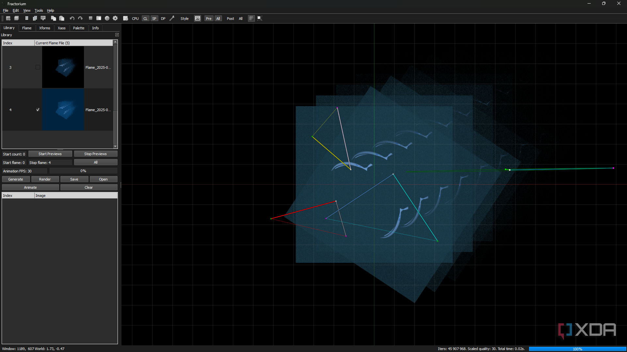Undo the last change
The width and height of the screenshot is (627, 352).
[72, 19]
